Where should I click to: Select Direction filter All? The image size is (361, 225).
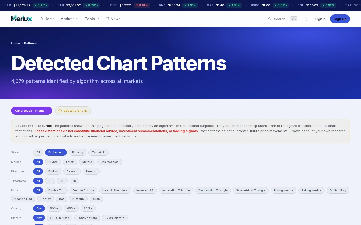38,171
